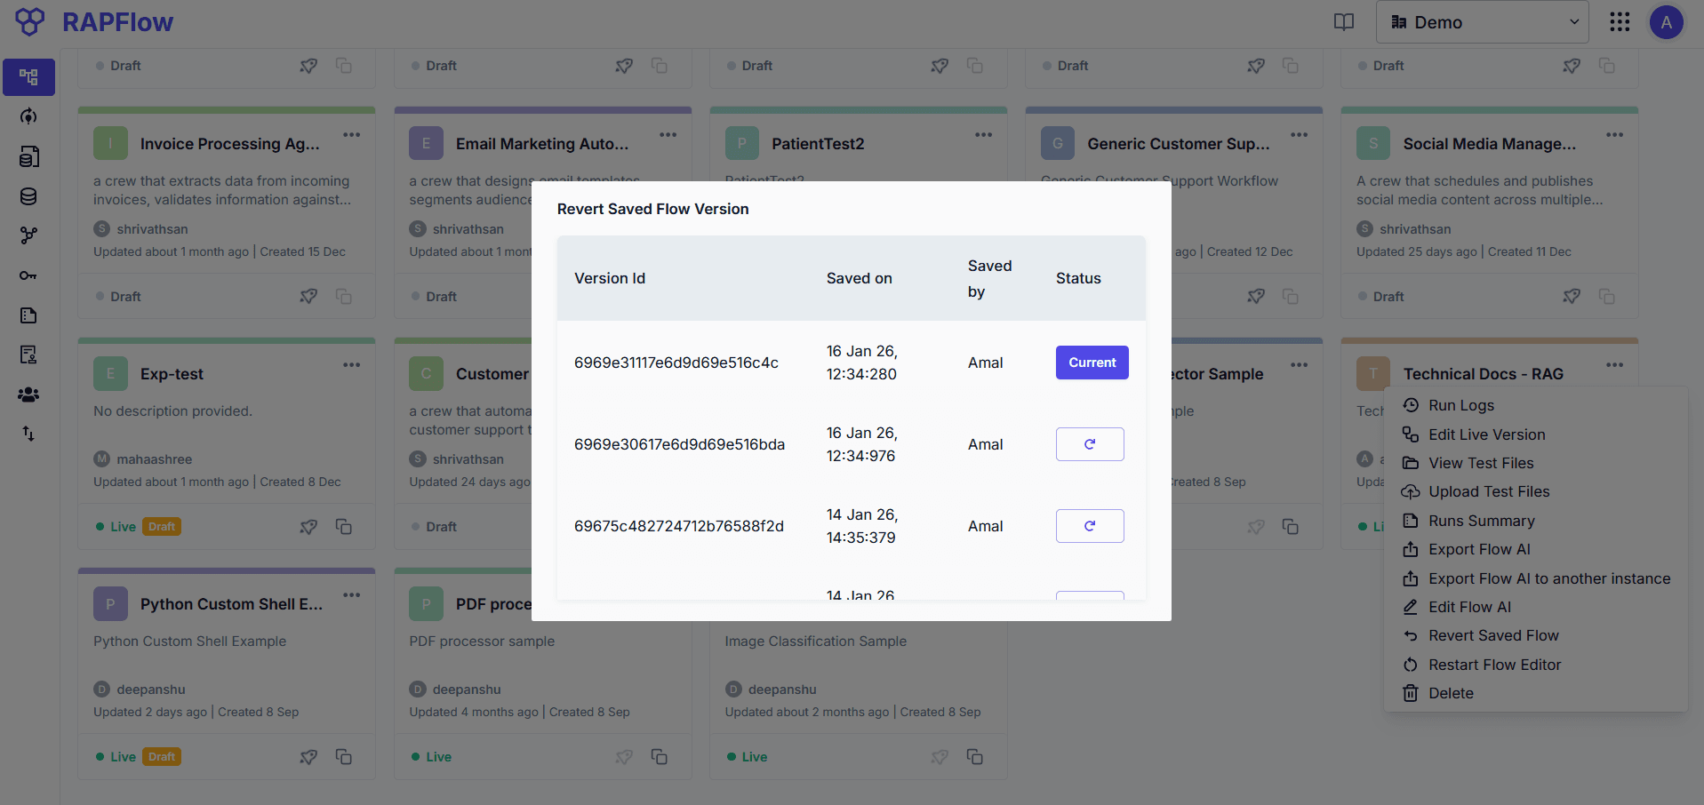Viewport: 1704px width, 805px height.
Task: Copy the Python Custom Shell flow via copy icon
Action: (344, 756)
